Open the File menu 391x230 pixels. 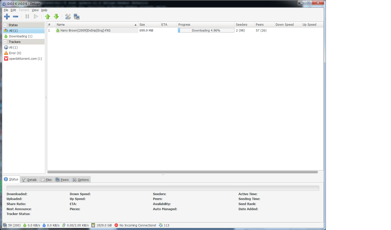tap(6, 10)
